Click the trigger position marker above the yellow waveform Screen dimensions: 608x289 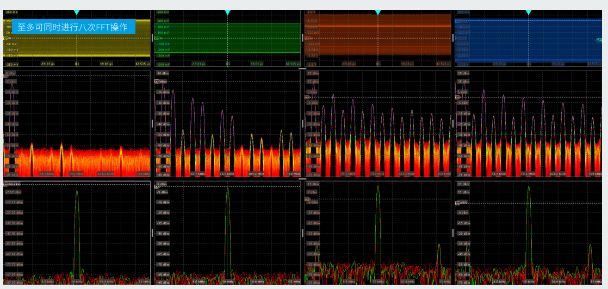pos(77,12)
